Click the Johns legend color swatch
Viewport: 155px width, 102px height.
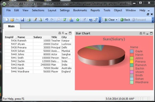(132, 58)
